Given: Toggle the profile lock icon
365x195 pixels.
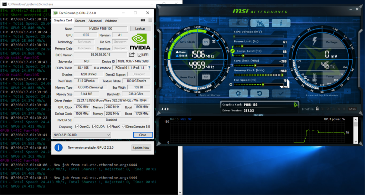Looking at the screenshot, I should pyautogui.click(x=317, y=109).
